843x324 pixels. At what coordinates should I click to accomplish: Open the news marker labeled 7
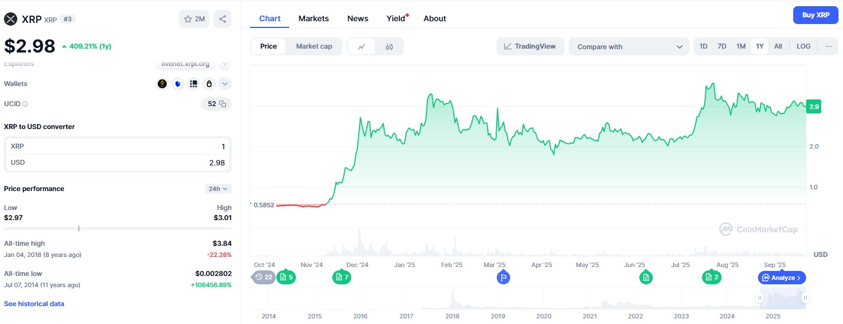click(x=342, y=277)
